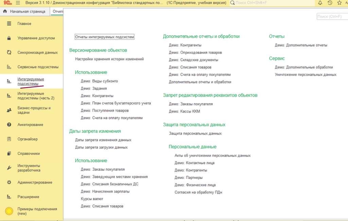Image resolution: width=348 pixels, height=221 pixels.
Task: Click the global search field Поиск Ctrl+Shift+F
Action: (272, 3)
